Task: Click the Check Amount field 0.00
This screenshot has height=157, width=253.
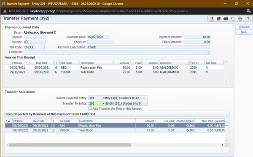Action: (x=197, y=42)
